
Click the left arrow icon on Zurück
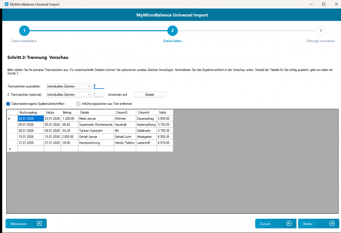coord(289,224)
